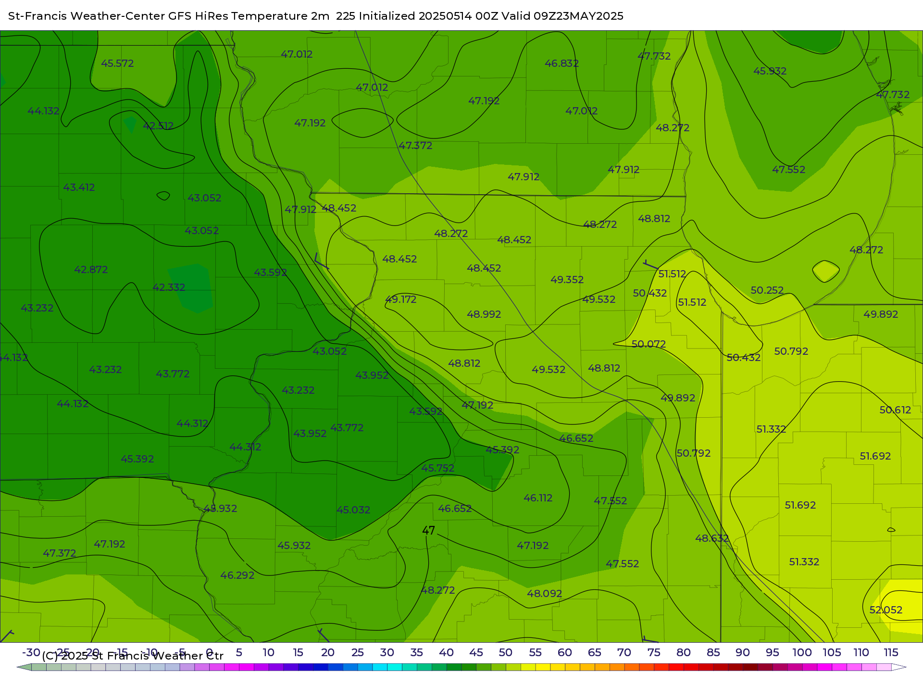The image size is (923, 673).
Task: Click the legend label '50' on the color scale
Action: [x=505, y=652]
